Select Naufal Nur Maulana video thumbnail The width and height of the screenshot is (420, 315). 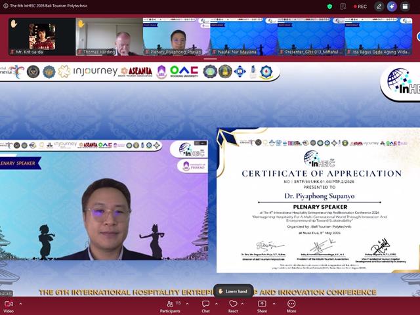(x=243, y=37)
